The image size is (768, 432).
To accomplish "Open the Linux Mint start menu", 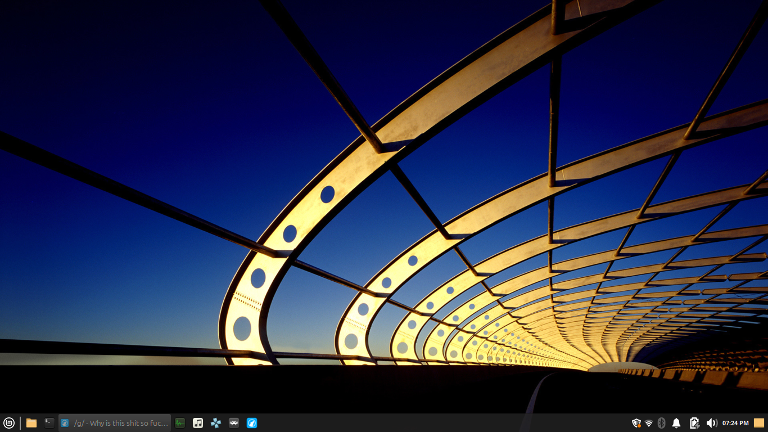I will [x=9, y=423].
